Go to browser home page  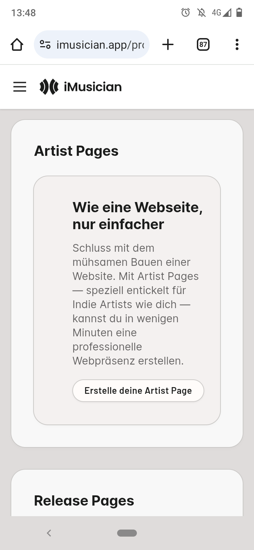pyautogui.click(x=17, y=45)
